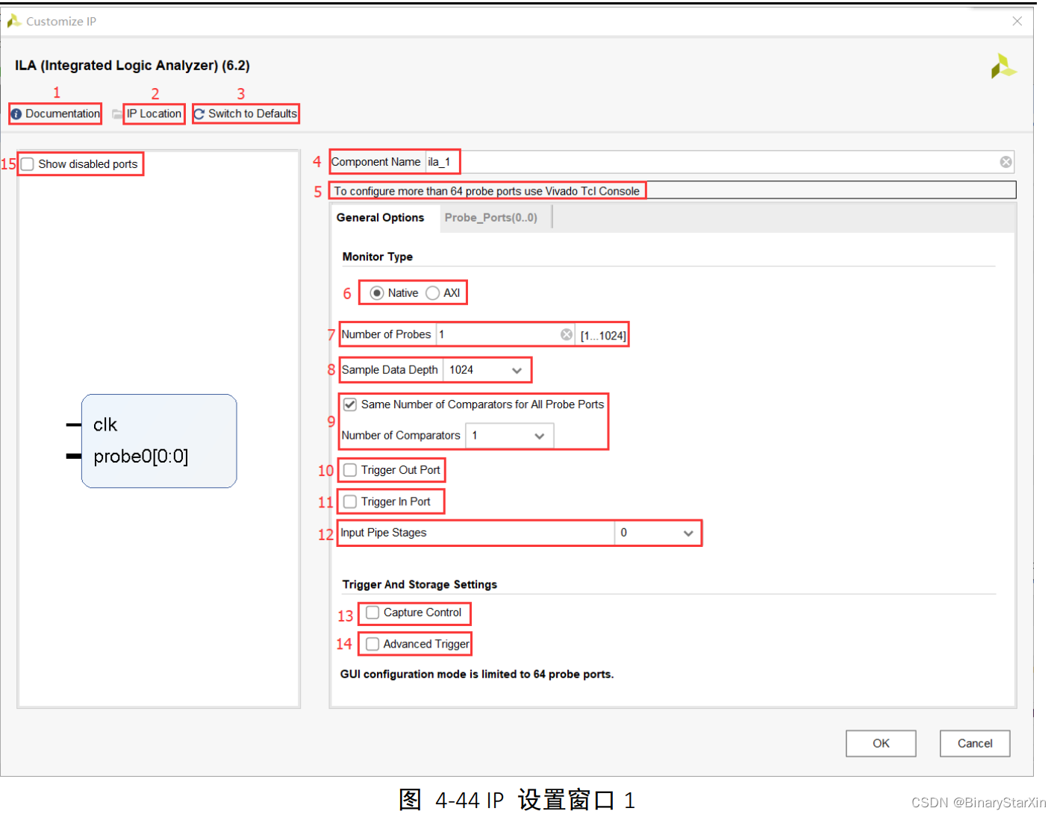Switch to the General Options tab
The image size is (1057, 817).
tap(381, 218)
